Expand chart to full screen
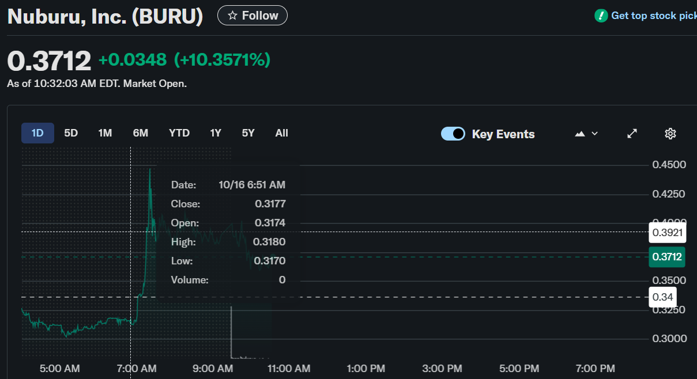Screen dimensions: 697x379 click(632, 134)
